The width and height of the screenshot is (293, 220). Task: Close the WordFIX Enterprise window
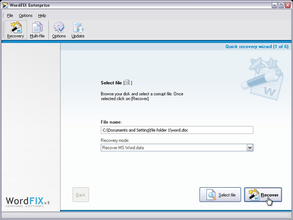[x=288, y=5]
